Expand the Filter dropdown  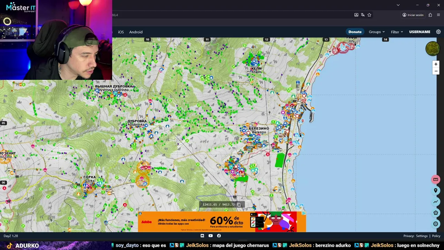pos(397,32)
